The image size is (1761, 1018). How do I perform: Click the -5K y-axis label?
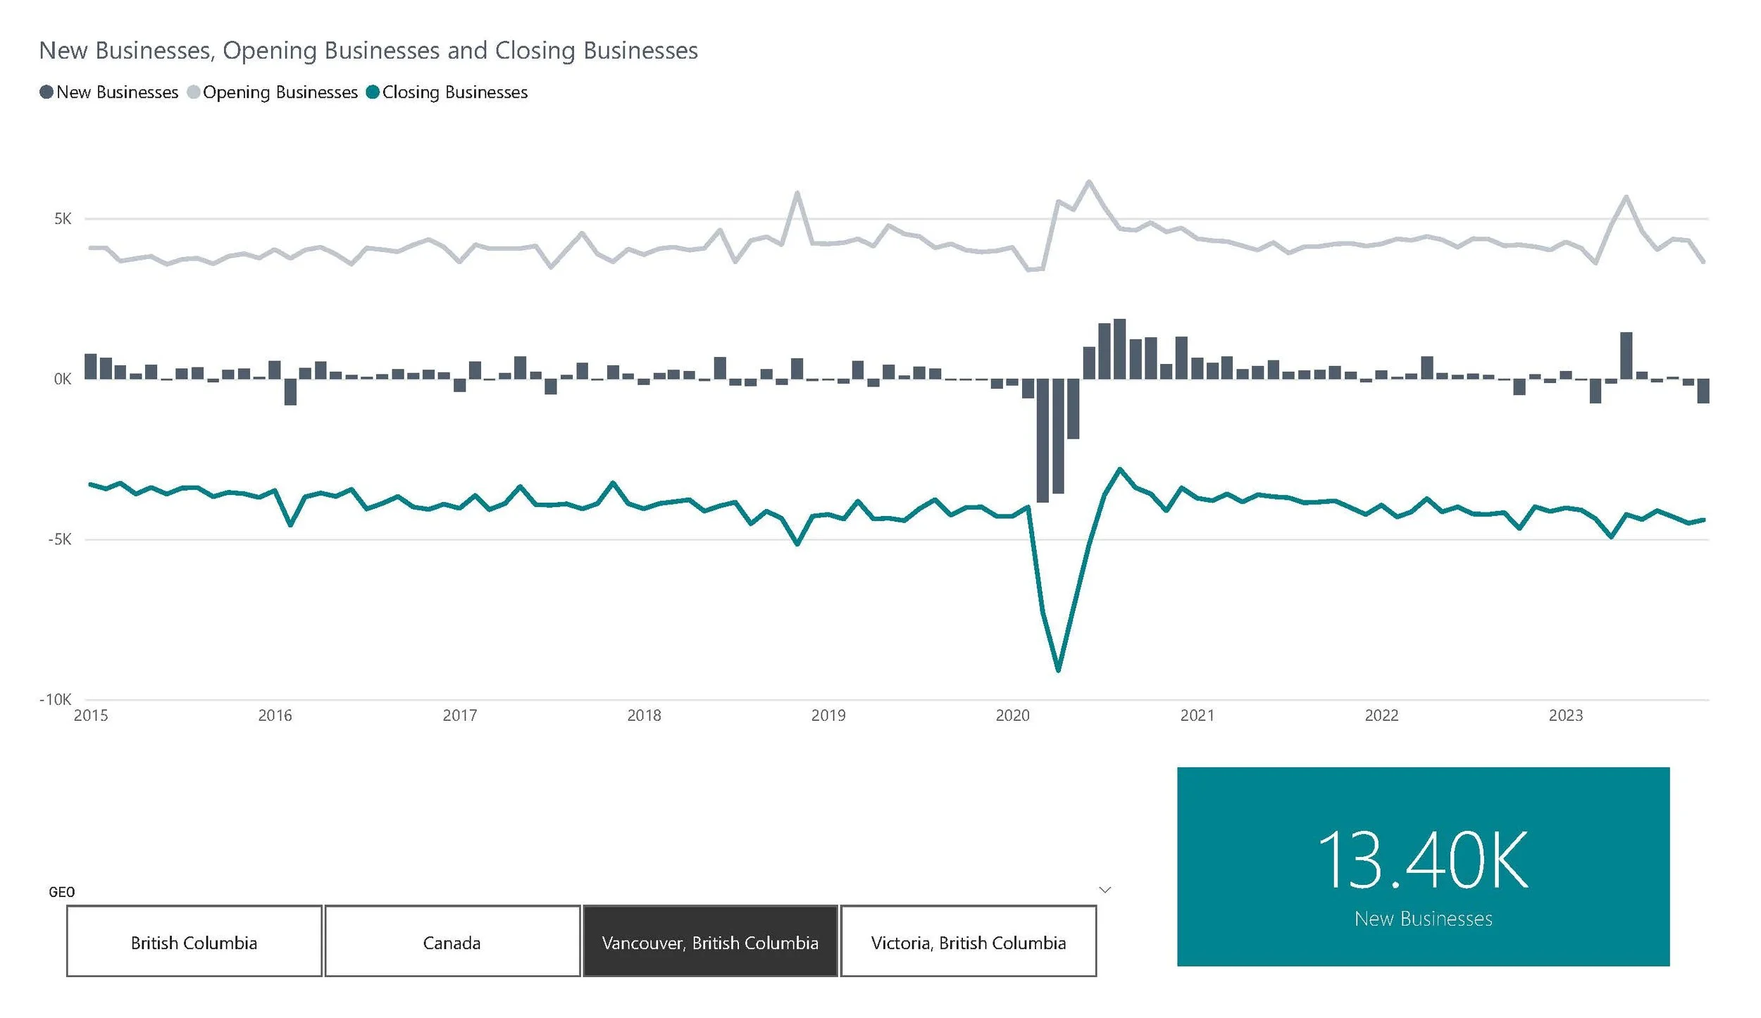pos(60,539)
